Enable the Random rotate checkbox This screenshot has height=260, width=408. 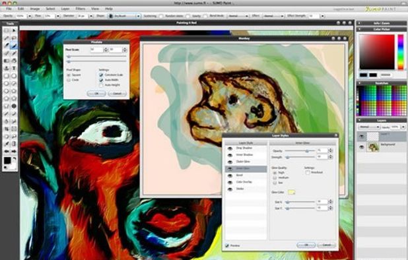tap(187, 16)
